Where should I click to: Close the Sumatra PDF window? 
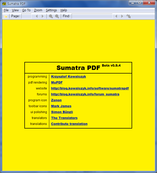tap(149, 3)
